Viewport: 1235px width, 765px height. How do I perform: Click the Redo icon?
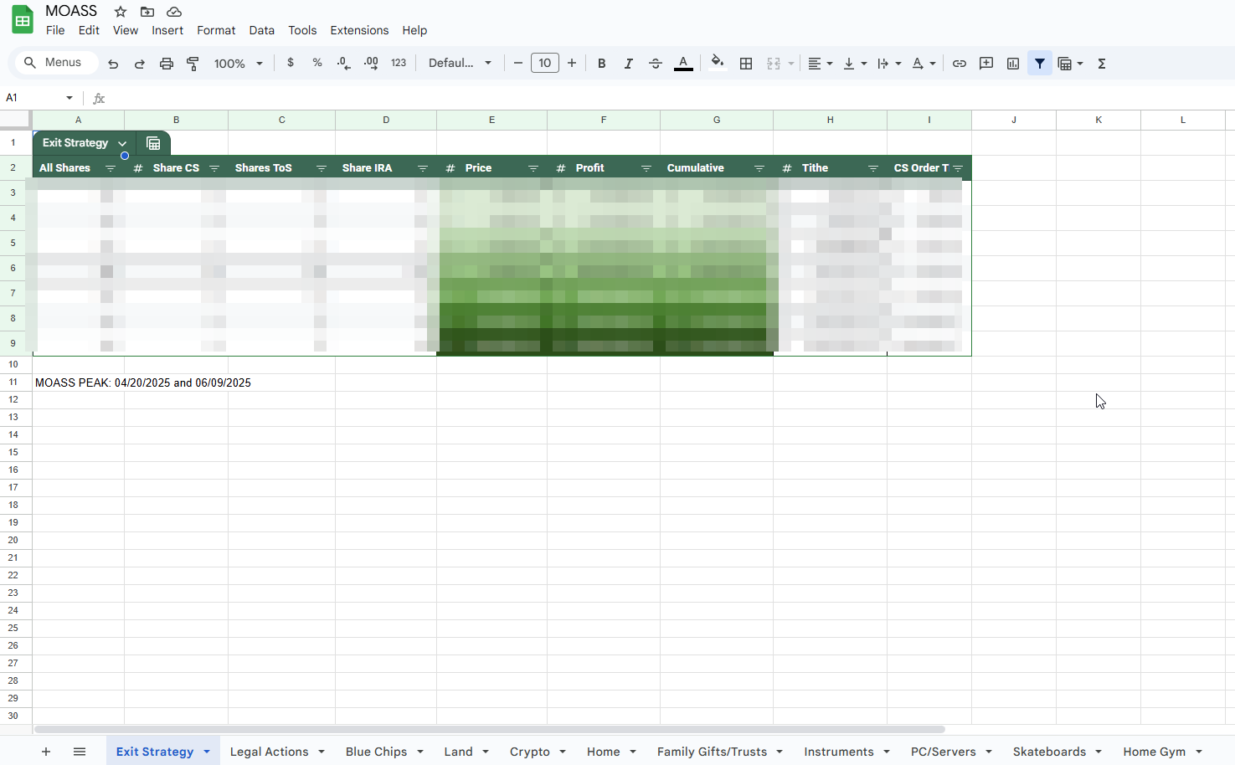click(140, 64)
